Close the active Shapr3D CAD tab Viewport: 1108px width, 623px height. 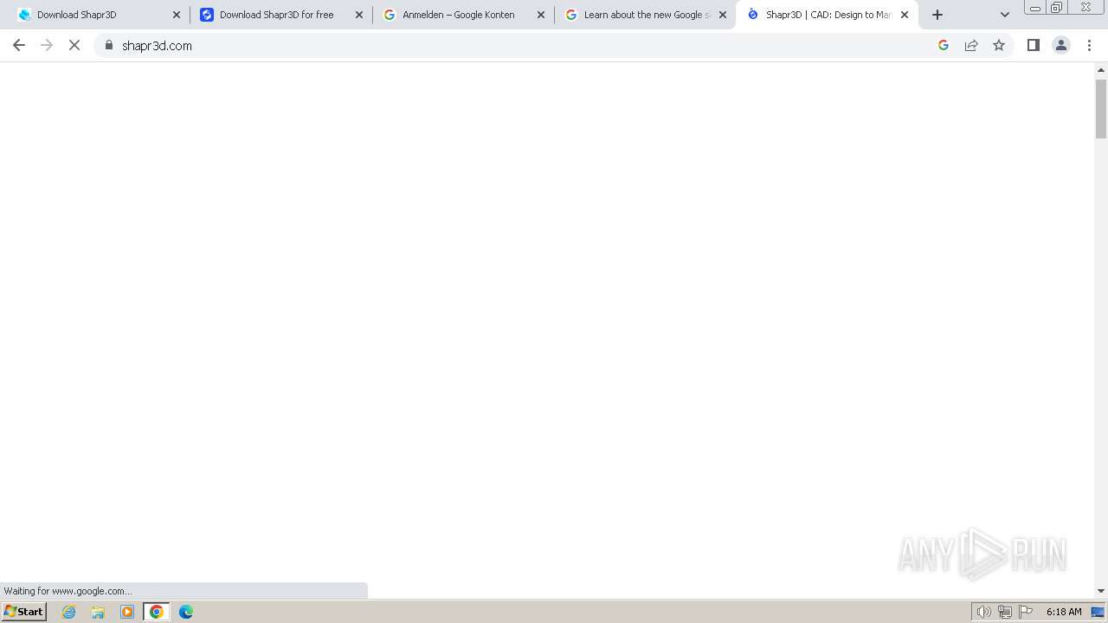click(905, 15)
